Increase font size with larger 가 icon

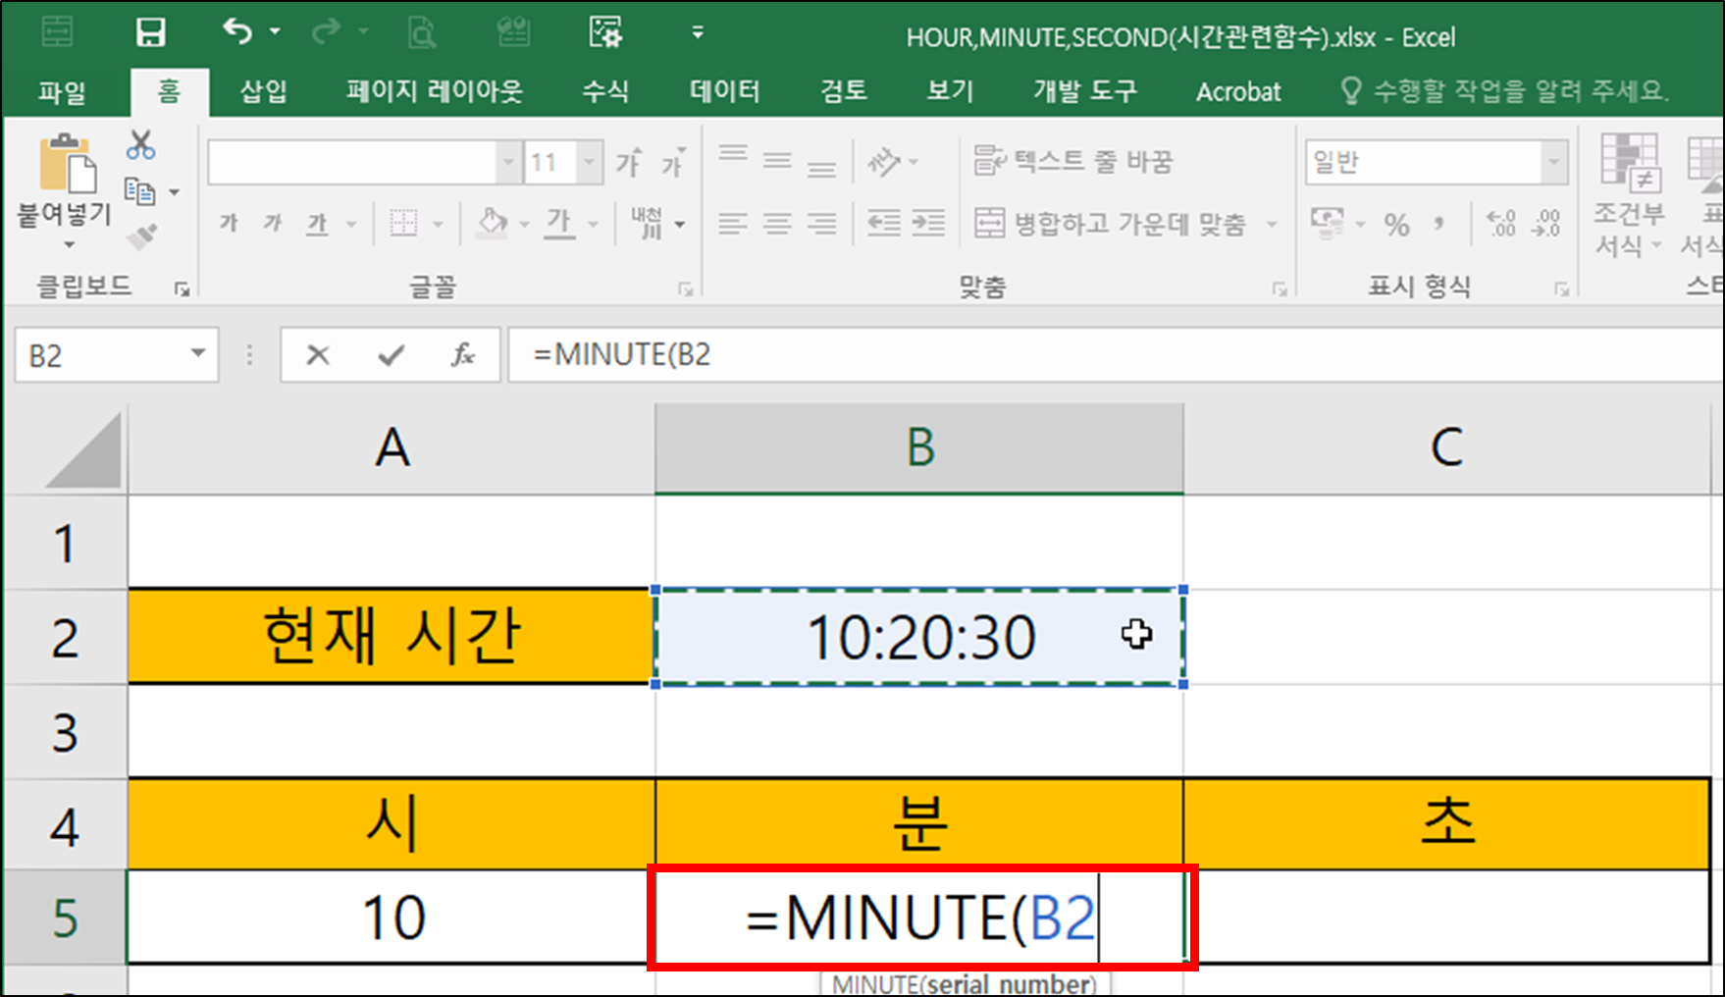coord(629,162)
